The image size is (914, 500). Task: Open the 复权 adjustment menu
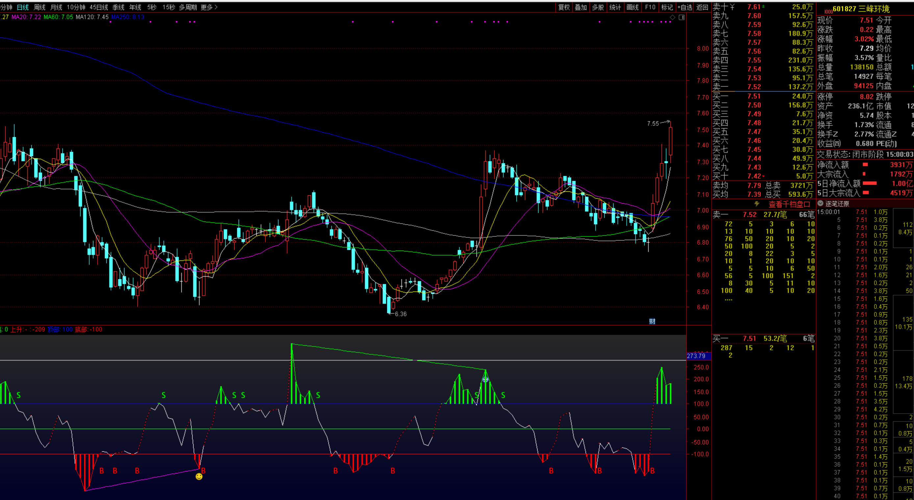point(564,7)
